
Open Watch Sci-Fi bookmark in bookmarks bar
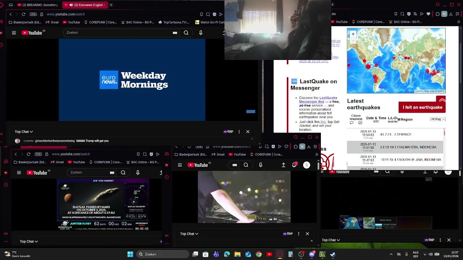point(210,22)
